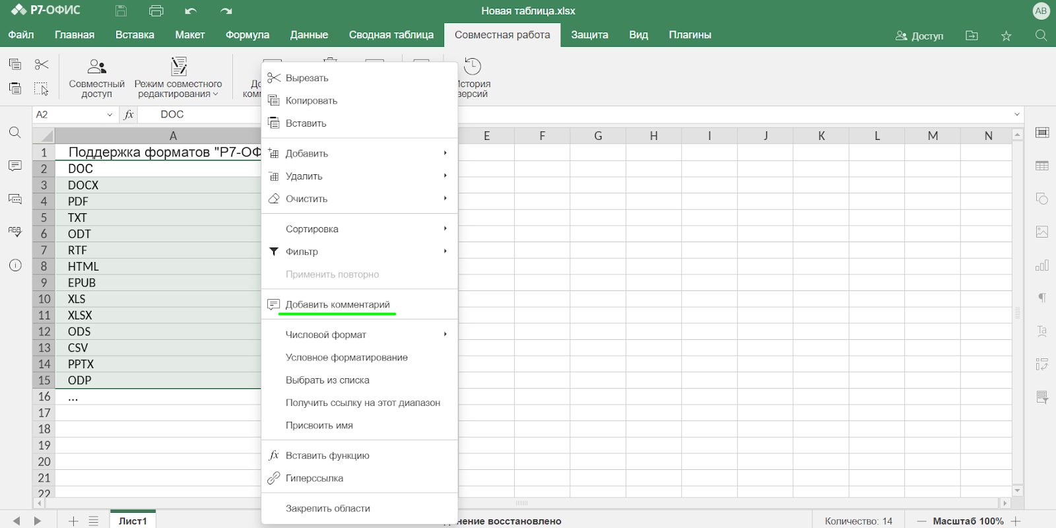Click the Доступ share button
The image size is (1056, 528).
(x=919, y=36)
